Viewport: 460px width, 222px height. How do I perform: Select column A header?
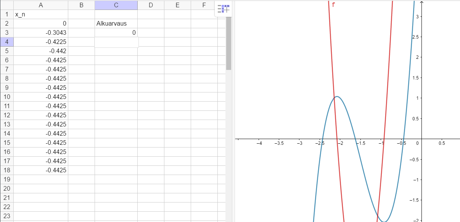[x=40, y=5]
